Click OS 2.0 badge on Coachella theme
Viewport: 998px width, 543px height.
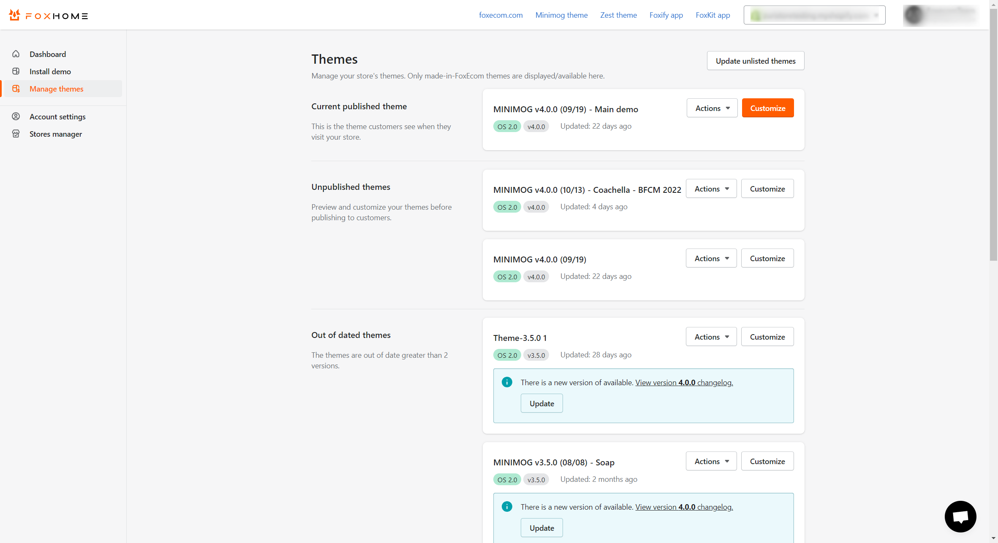(x=507, y=207)
